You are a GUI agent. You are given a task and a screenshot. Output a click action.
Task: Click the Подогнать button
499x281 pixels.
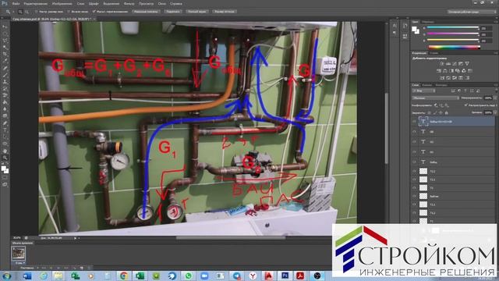173,12
